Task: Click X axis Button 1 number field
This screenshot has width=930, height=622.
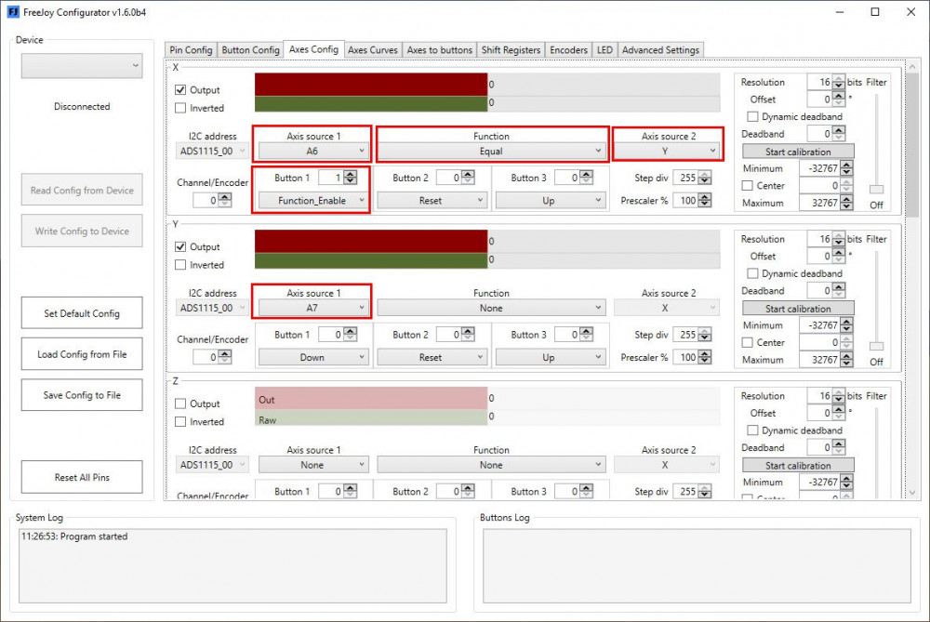Action: (x=331, y=178)
